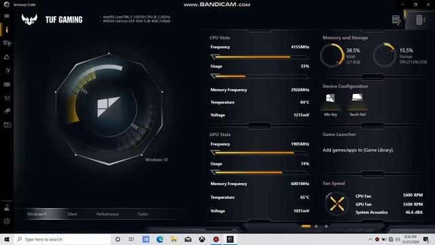The image size is (435, 245).
Task: Click the CPU frequency value 4155MHz
Action: tap(300, 47)
